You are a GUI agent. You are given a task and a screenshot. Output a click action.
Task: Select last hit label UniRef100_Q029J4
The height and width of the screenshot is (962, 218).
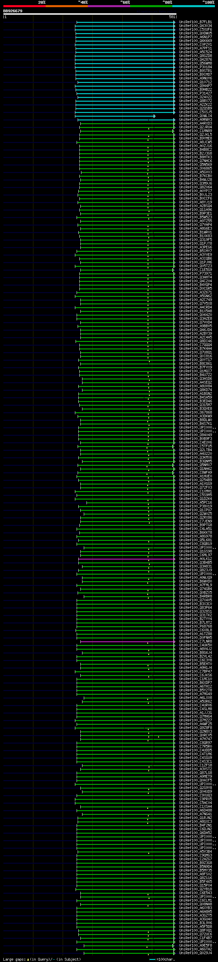click(x=195, y=953)
